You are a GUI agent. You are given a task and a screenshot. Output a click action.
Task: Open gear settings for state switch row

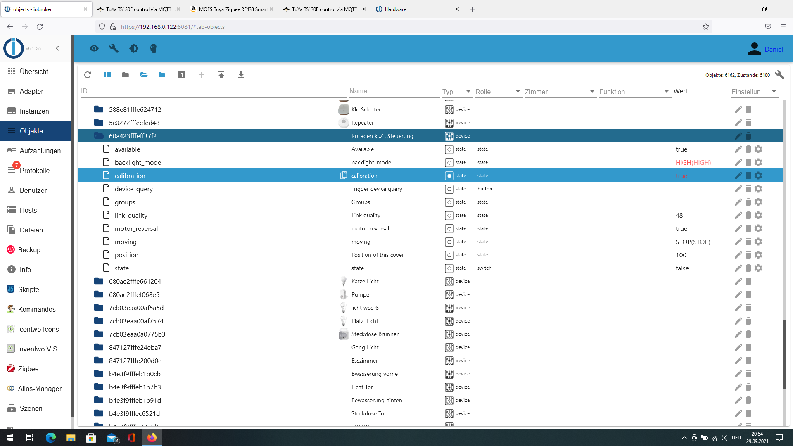coord(758,268)
